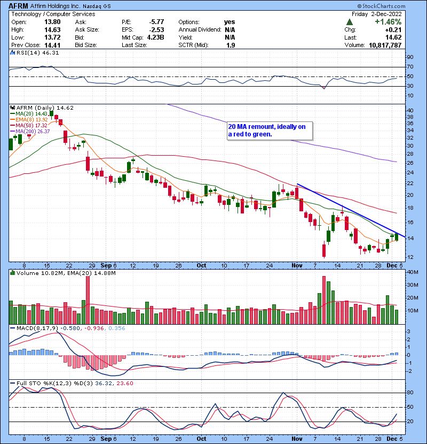Click the date Friday 2-Dec-2022
427x444 pixels.
tap(377, 14)
